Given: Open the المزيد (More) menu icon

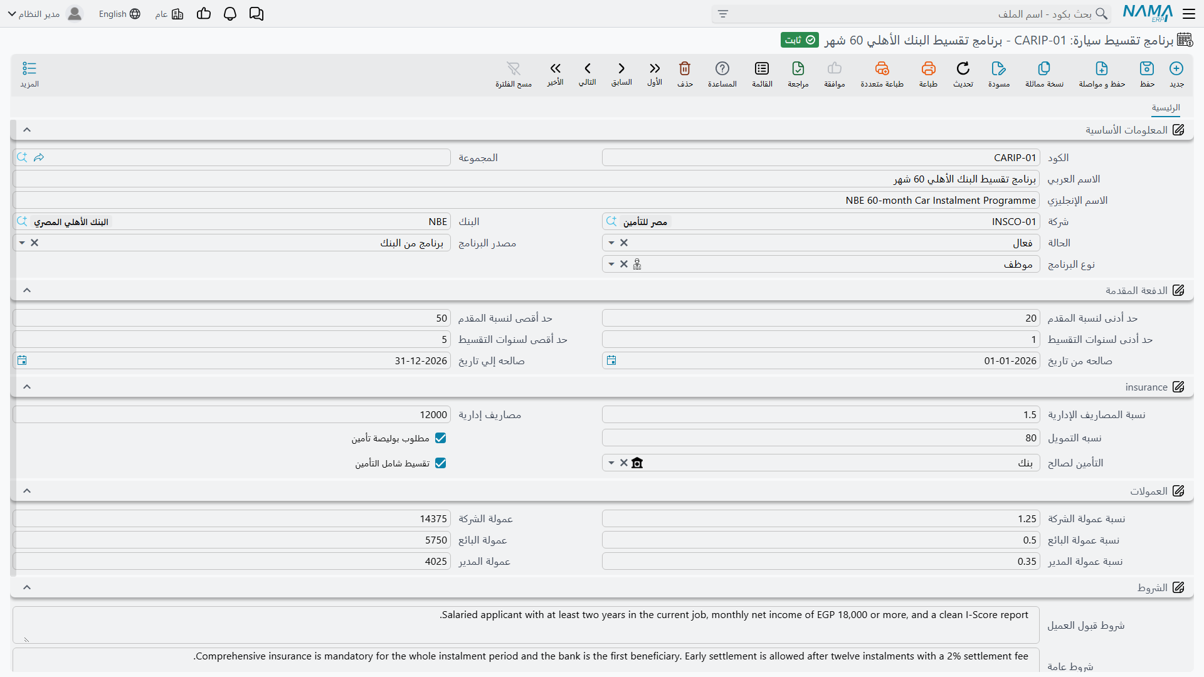Looking at the screenshot, I should [x=29, y=68].
